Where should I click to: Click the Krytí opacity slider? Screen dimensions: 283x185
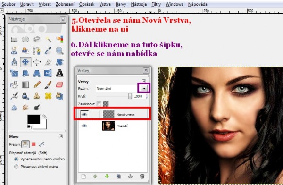(114, 96)
